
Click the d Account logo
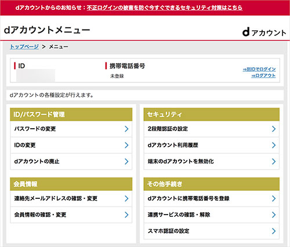pos(264,32)
